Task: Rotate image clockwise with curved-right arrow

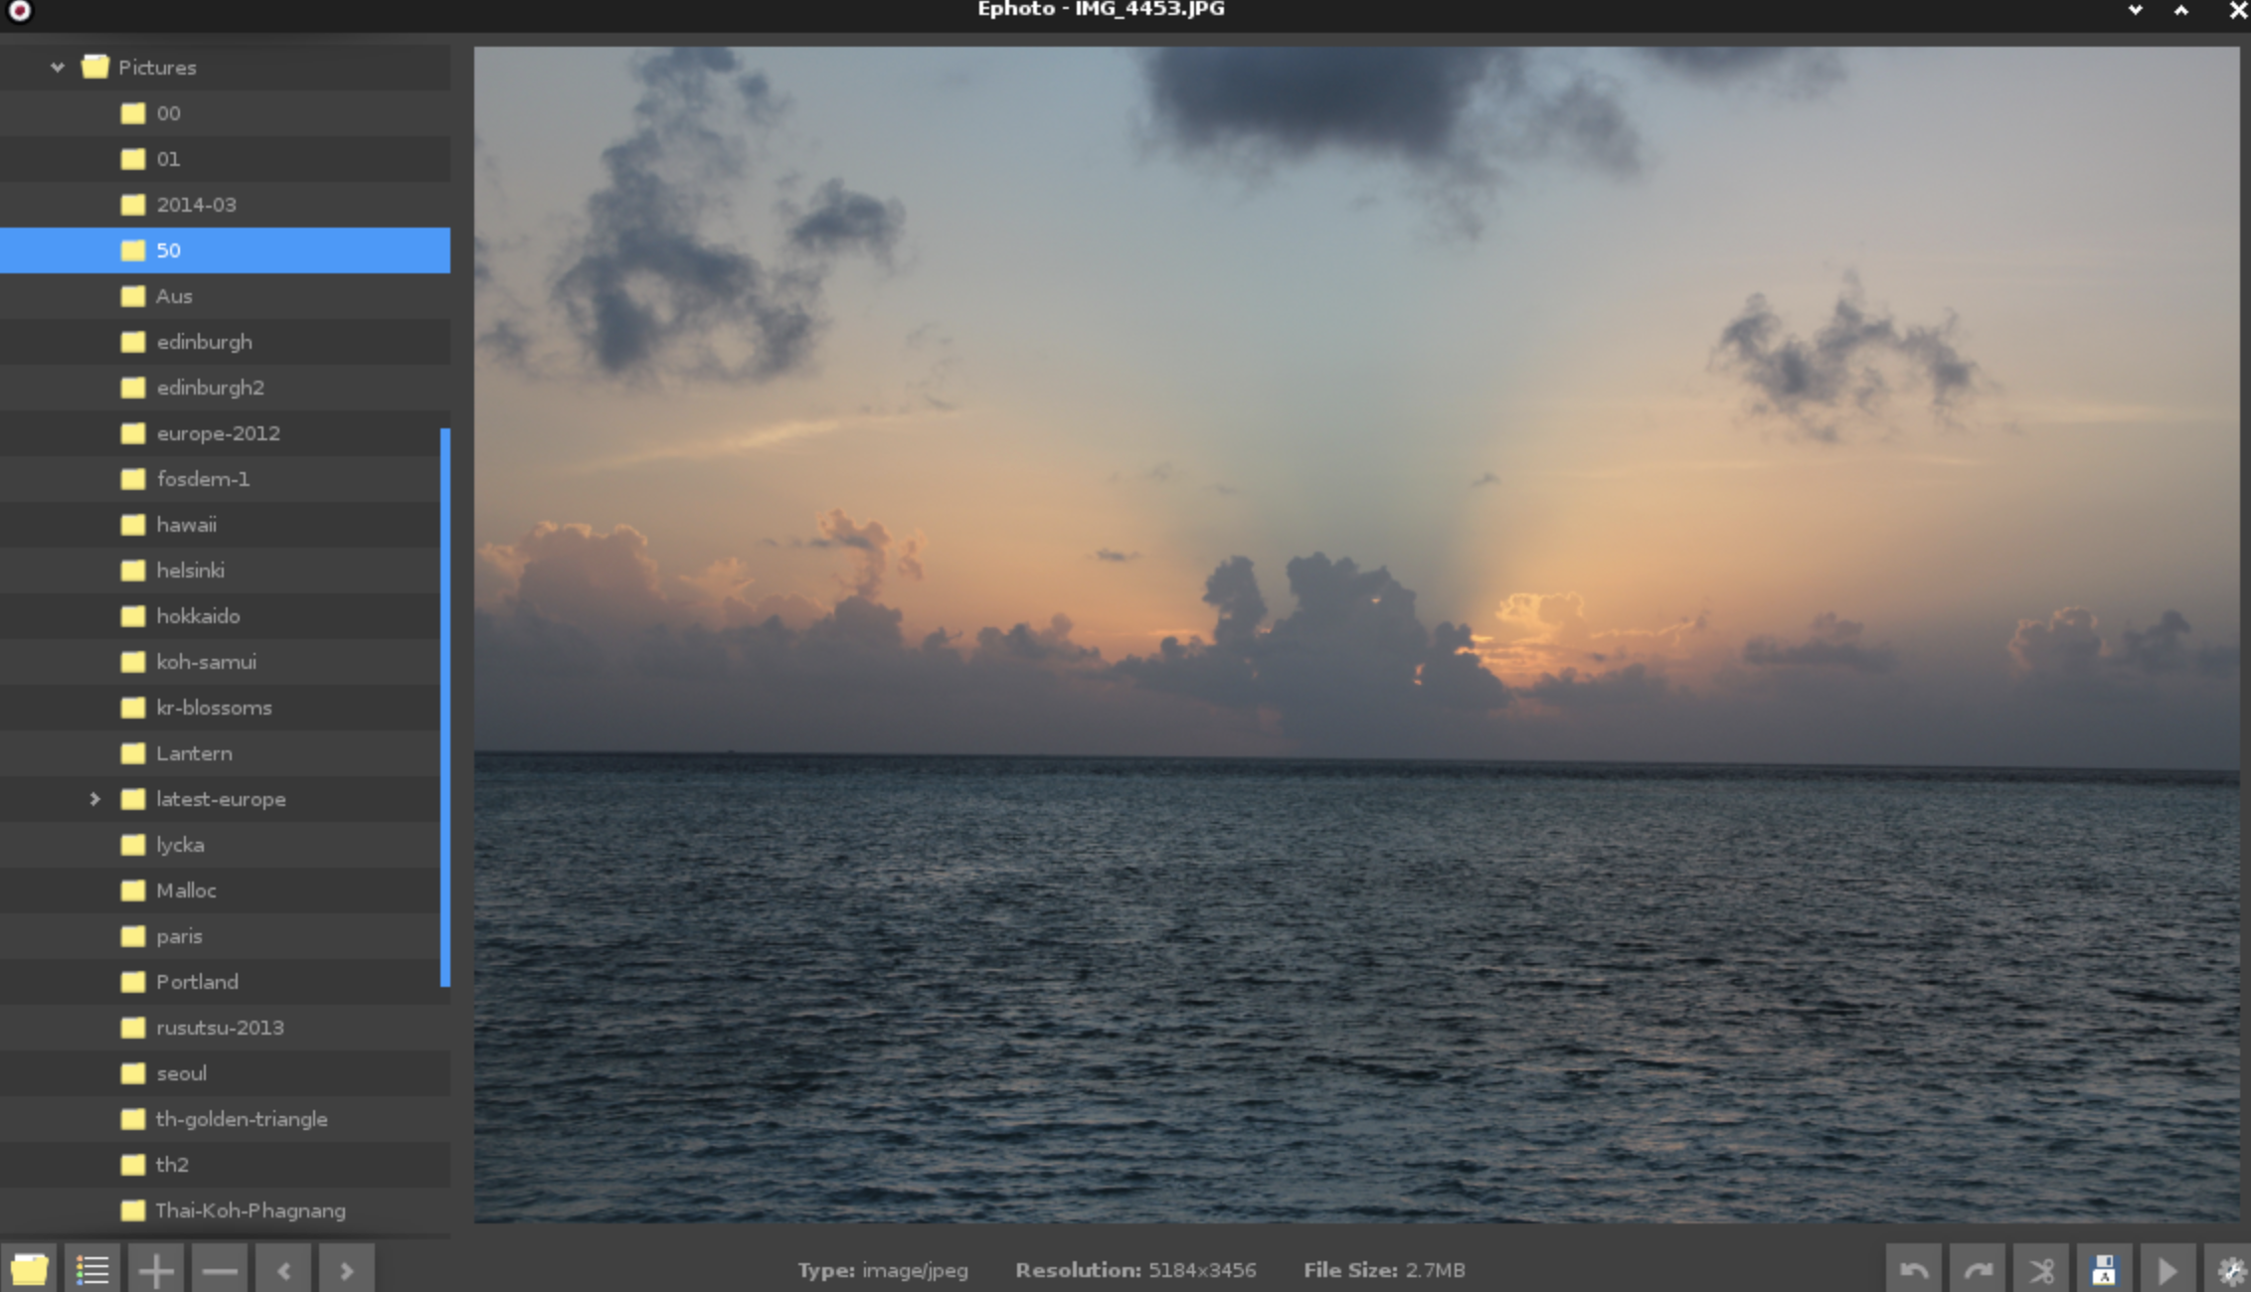Action: tap(1978, 1269)
